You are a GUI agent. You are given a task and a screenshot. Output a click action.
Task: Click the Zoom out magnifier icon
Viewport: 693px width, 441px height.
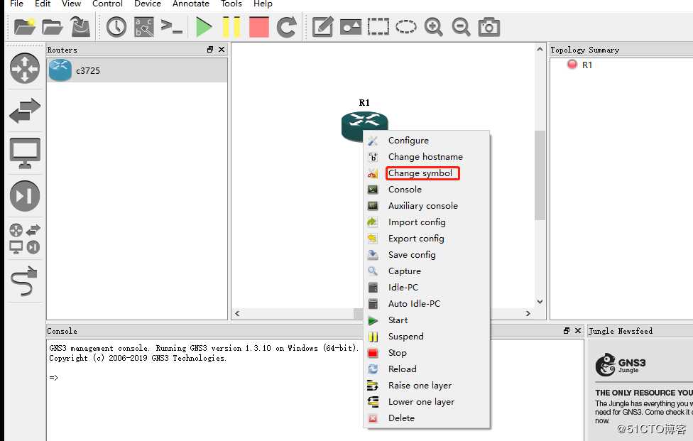(461, 27)
